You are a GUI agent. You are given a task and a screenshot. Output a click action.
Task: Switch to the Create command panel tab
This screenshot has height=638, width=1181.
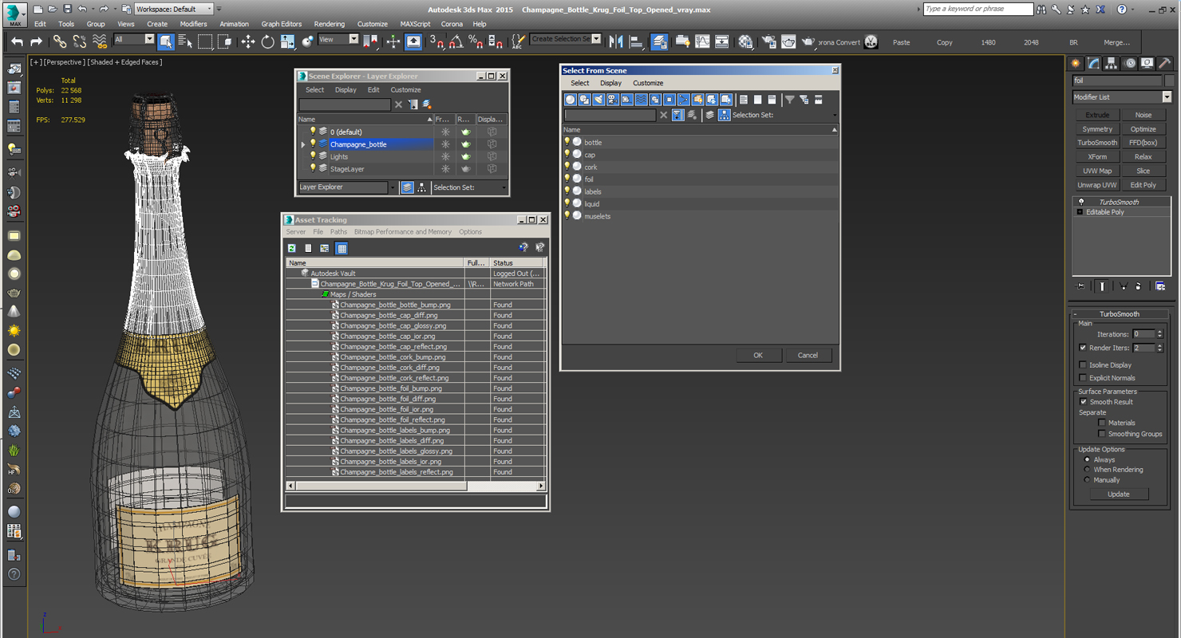coord(1076,63)
